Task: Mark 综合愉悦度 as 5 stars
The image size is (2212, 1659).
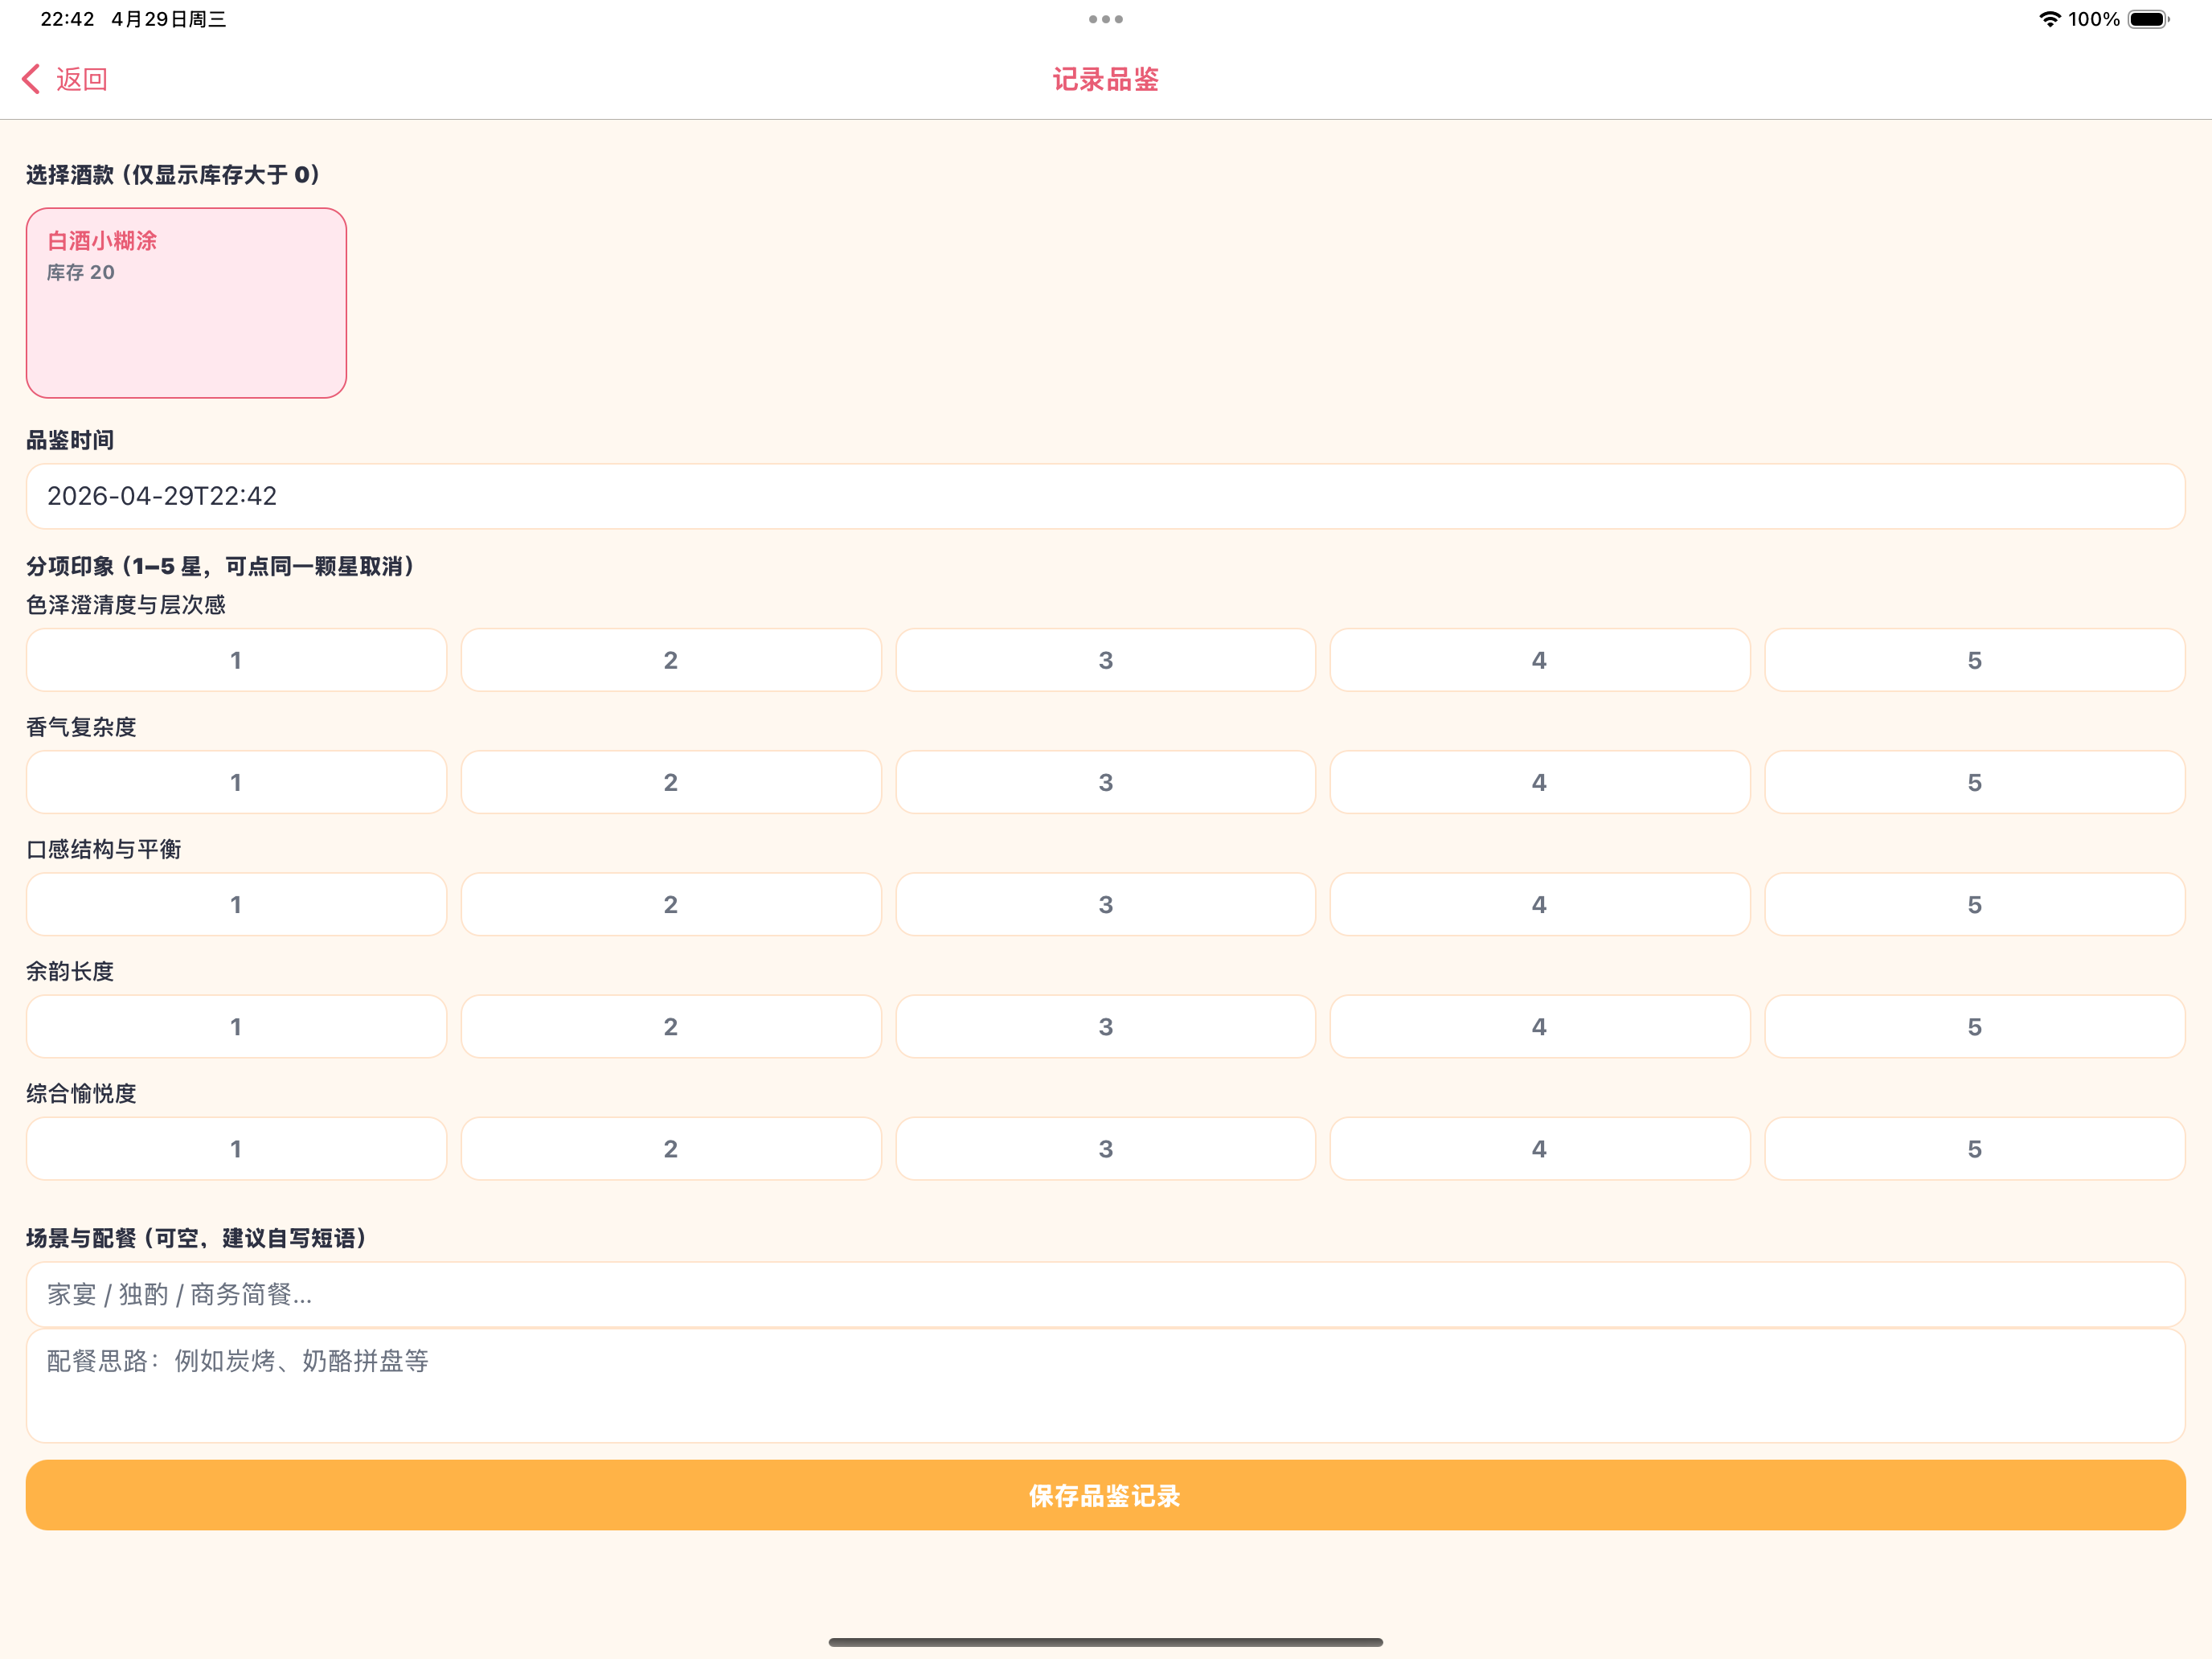Action: pyautogui.click(x=1974, y=1148)
